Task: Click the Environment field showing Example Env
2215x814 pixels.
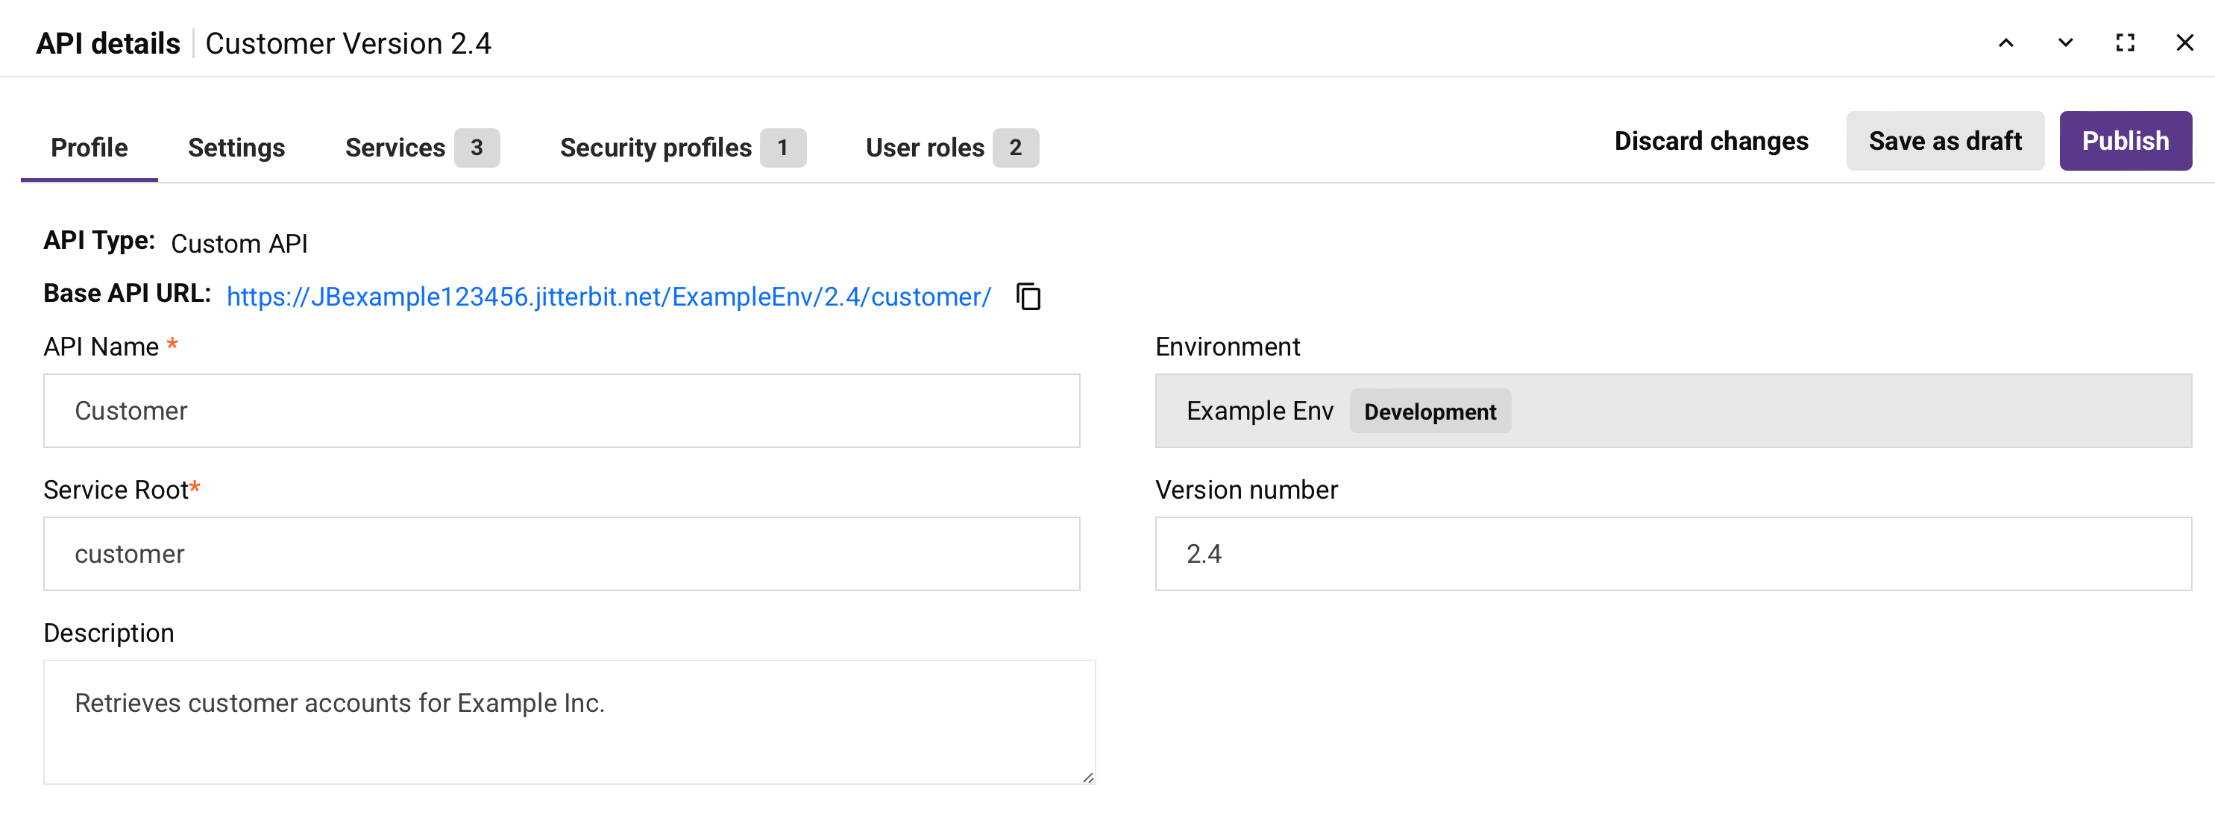Action: coord(1672,411)
